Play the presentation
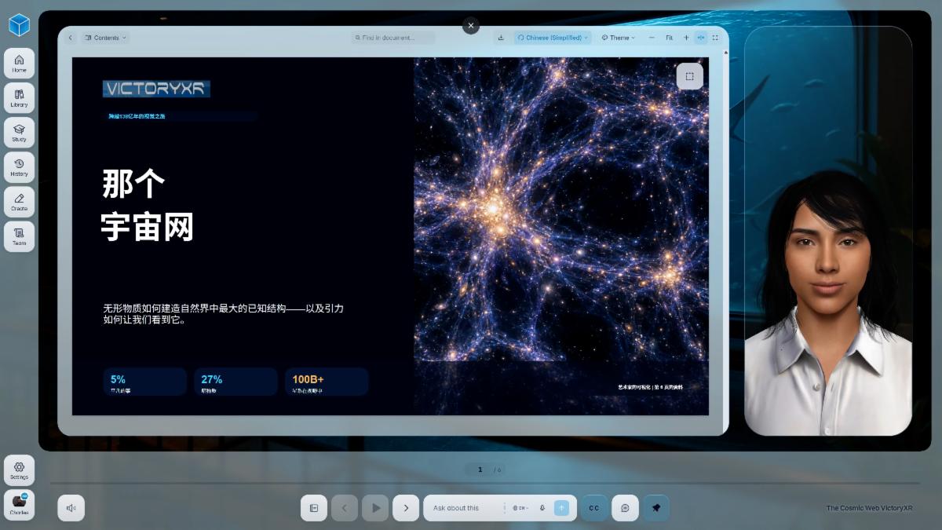Viewport: 942px width, 530px height. [x=375, y=508]
